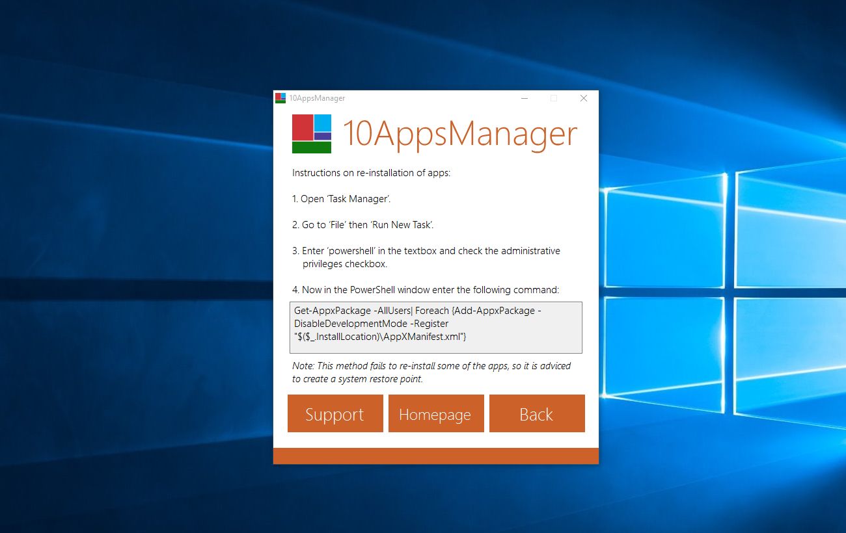Click step '1. Open 'Task Manager'.'
Viewport: 846px width, 533px height.
[x=342, y=199]
